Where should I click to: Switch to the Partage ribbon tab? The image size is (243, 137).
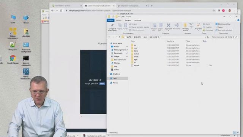[x=128, y=20]
